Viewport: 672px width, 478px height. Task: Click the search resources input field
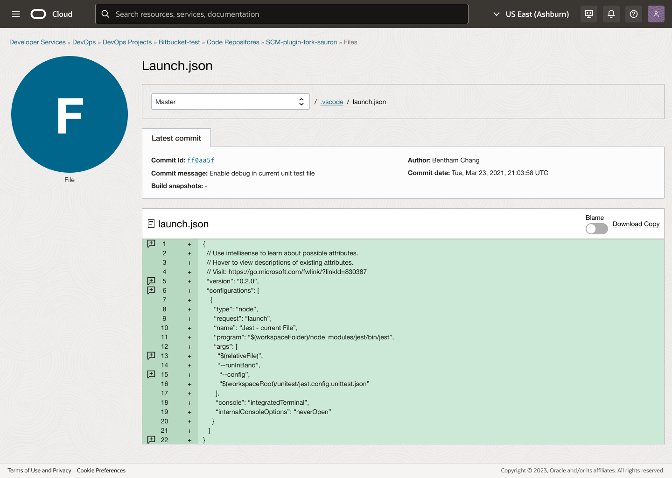pos(282,14)
